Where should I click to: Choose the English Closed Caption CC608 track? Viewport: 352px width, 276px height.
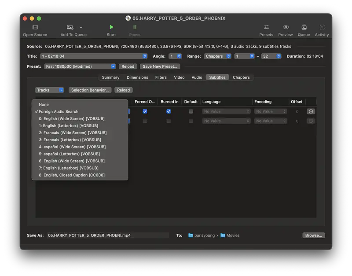tap(73, 175)
